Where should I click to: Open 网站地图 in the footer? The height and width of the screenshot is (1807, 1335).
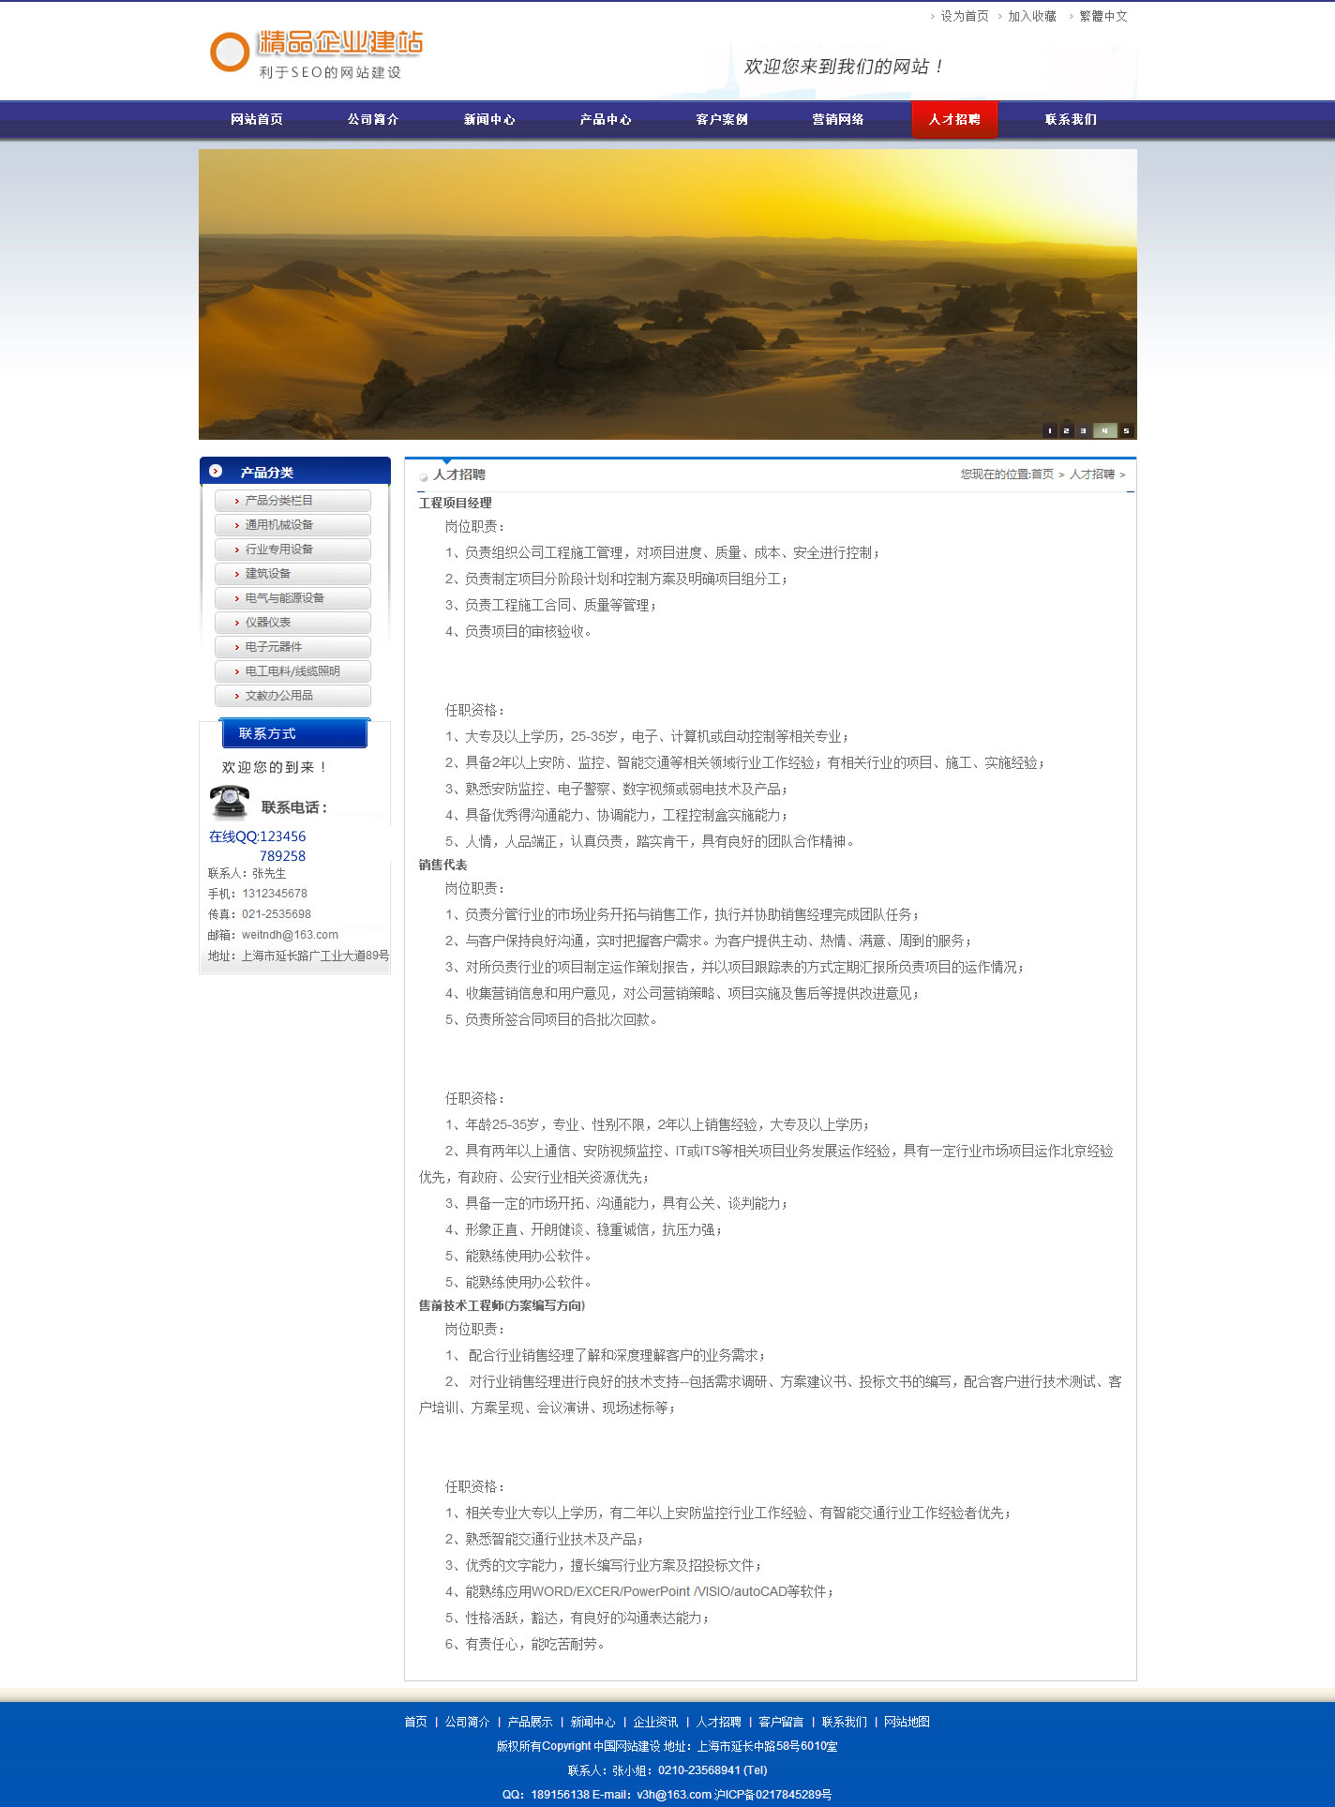point(907,1722)
